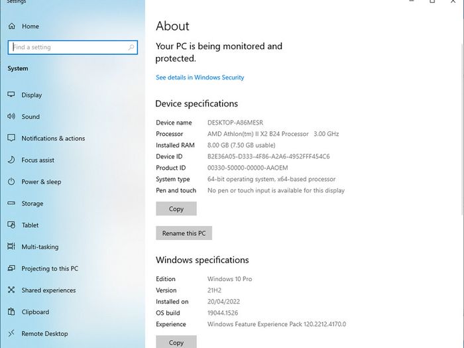464x348 pixels.
Task: Click Windows Feature Experience Pack value
Action: (276, 324)
